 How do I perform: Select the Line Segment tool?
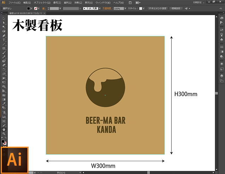4,44
